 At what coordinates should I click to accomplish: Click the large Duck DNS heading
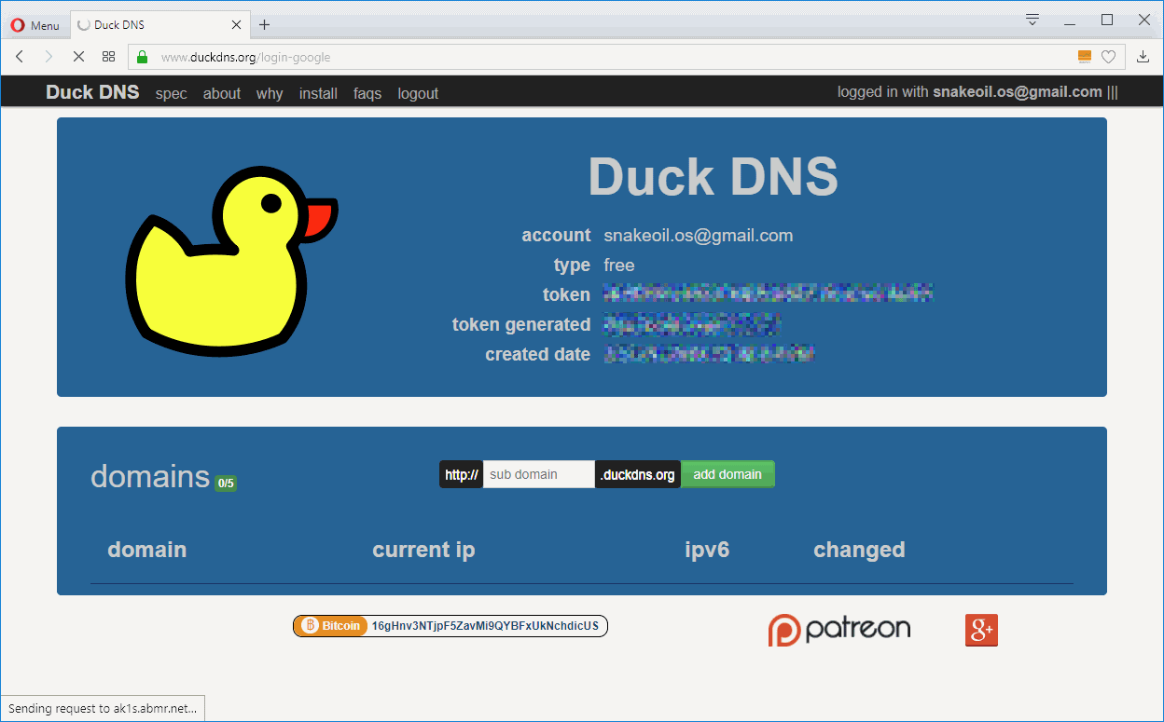point(714,175)
